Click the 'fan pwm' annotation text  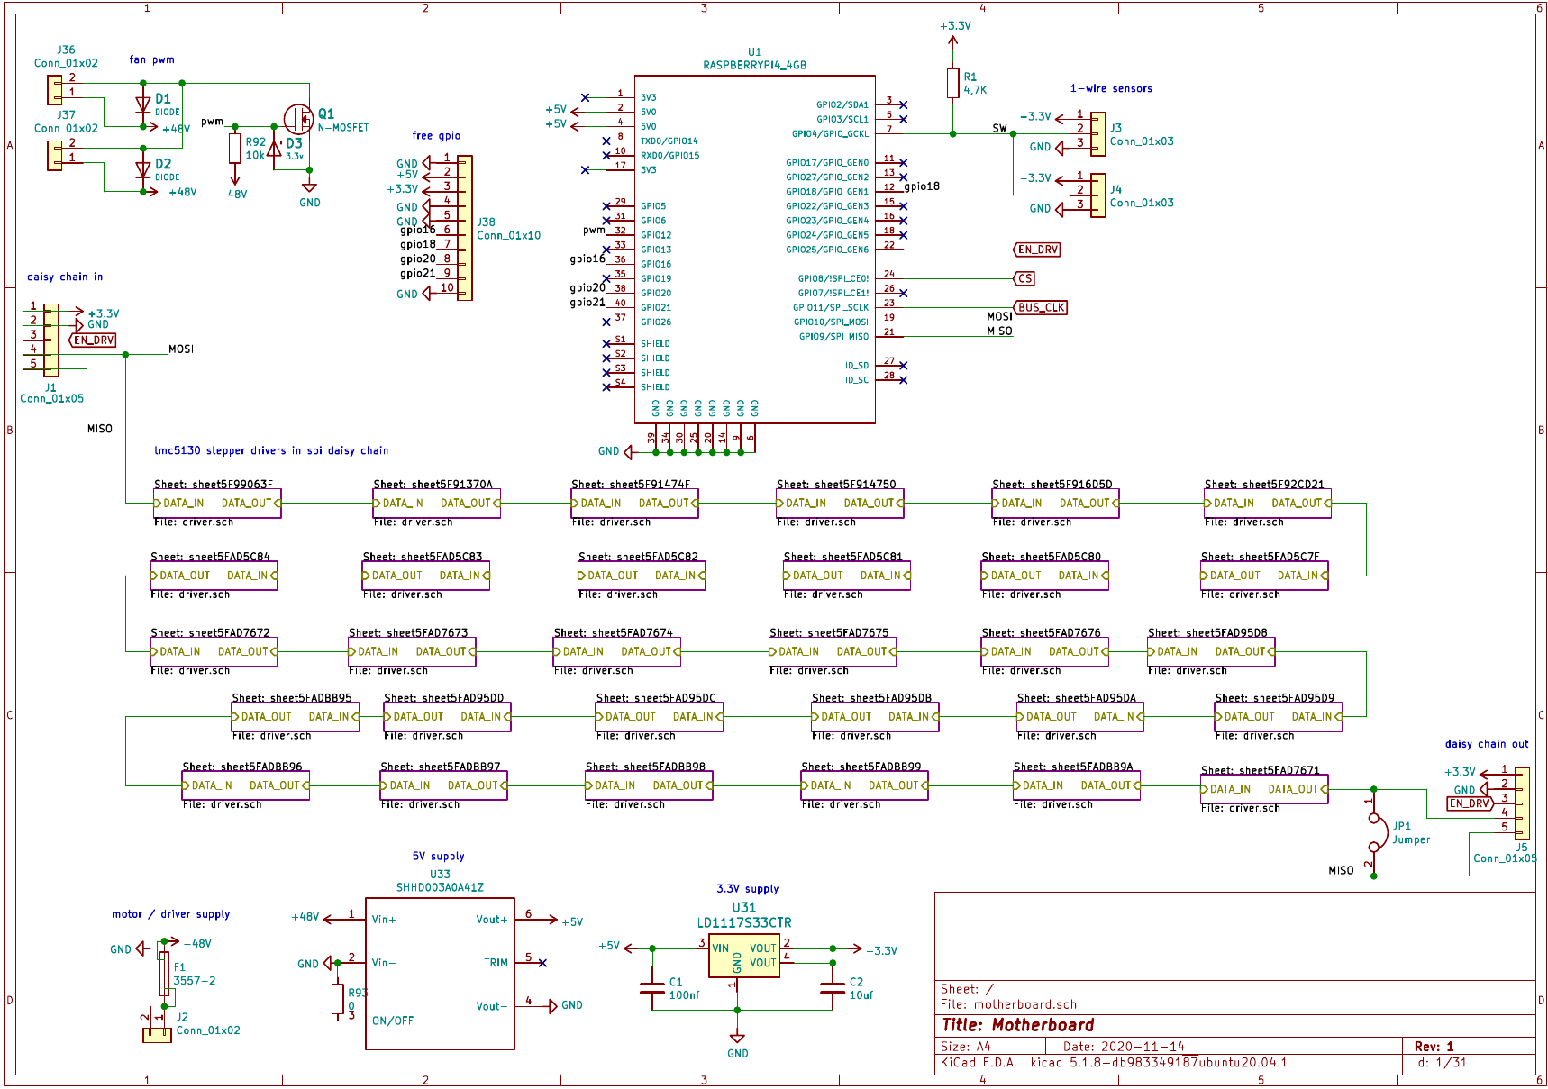[151, 59]
